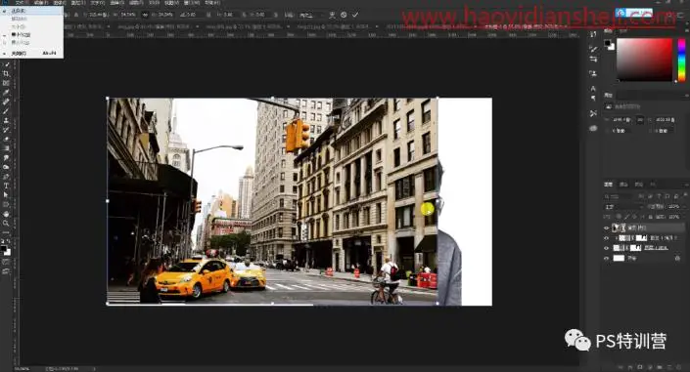Screen dimensions: 690x372
Task: Change screen mode at toolbar bottom
Action: (6, 271)
